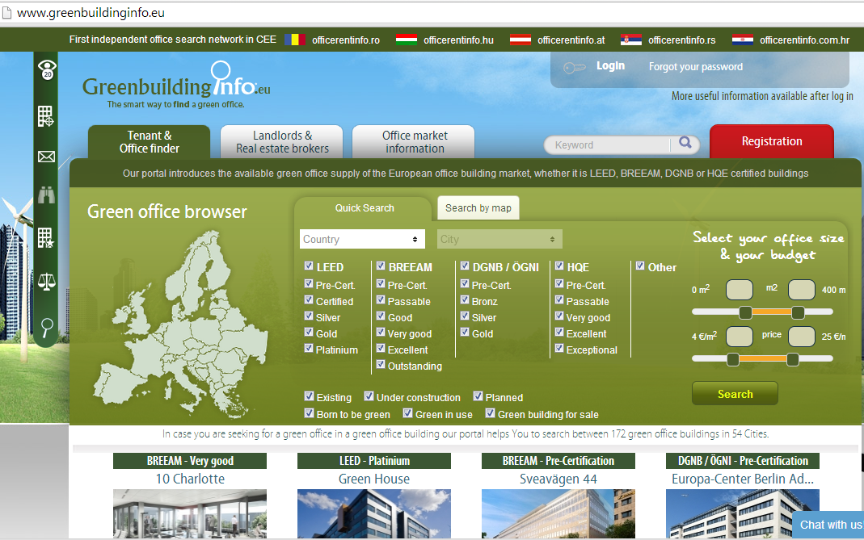Click the minimum m2 size input box
864x540 pixels.
pos(739,290)
